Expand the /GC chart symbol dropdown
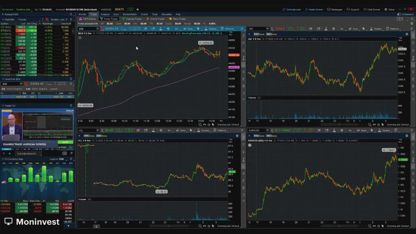 tap(267, 29)
